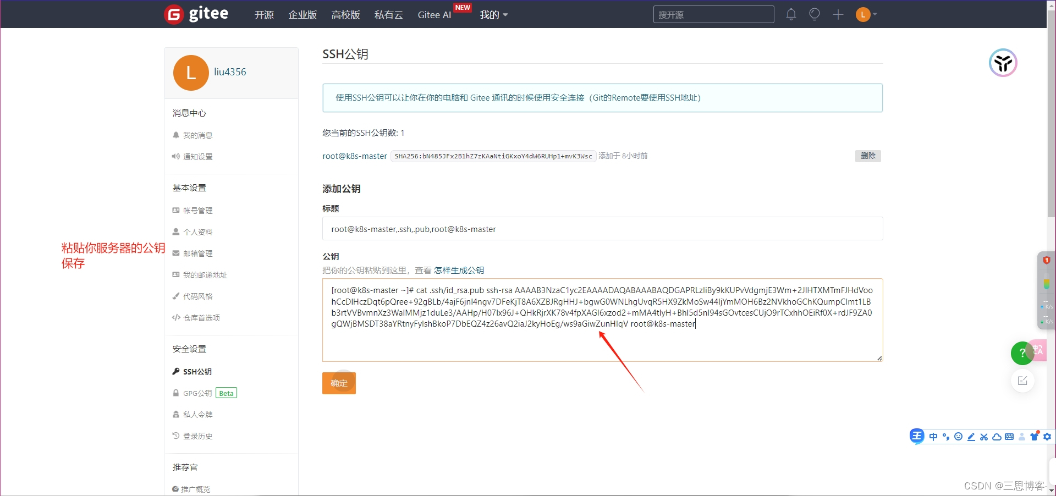
Task: Open the 私有云 nav item
Action: pyautogui.click(x=388, y=15)
